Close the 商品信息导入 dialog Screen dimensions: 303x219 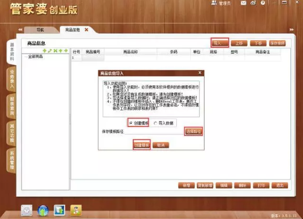[200, 73]
